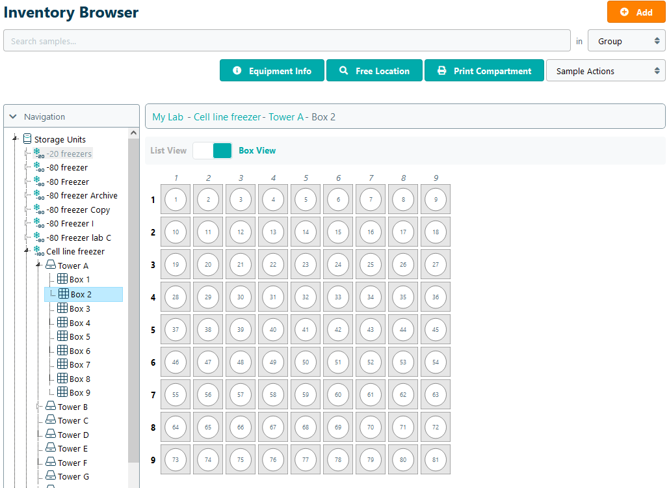Click the Equipment Info icon
This screenshot has width=669, height=488.
237,70
